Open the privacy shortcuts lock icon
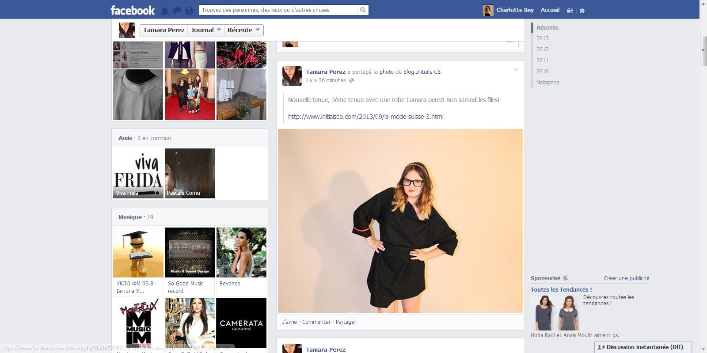The image size is (707, 353). (x=570, y=11)
